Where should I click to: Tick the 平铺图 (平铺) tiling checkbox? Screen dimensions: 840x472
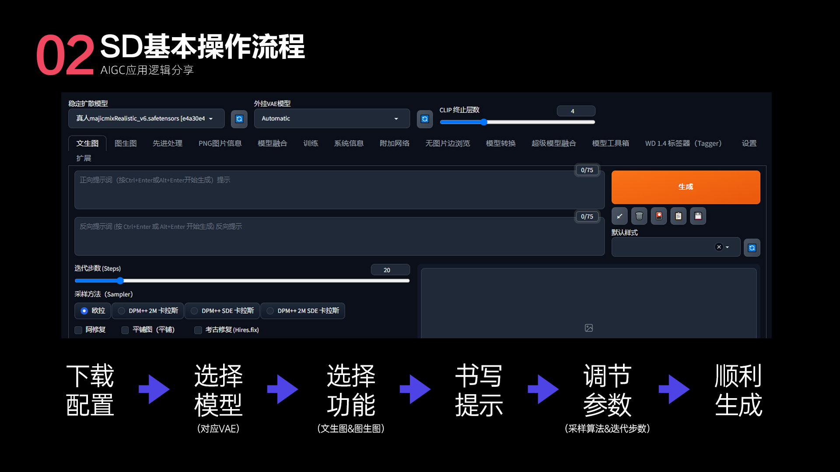[x=125, y=330]
